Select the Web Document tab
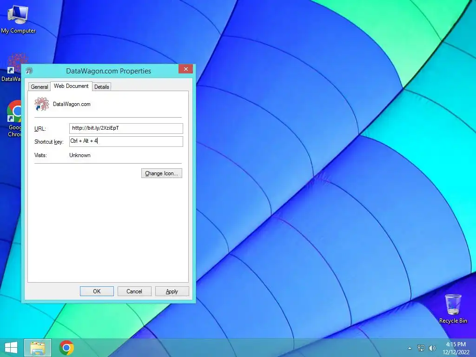The width and height of the screenshot is (476, 357). click(71, 86)
